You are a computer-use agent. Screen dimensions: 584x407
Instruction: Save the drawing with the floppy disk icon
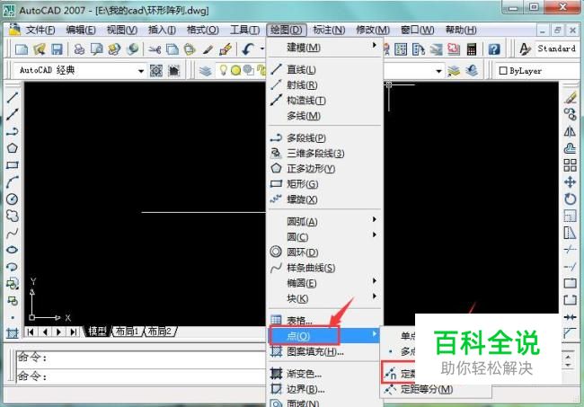click(x=57, y=49)
